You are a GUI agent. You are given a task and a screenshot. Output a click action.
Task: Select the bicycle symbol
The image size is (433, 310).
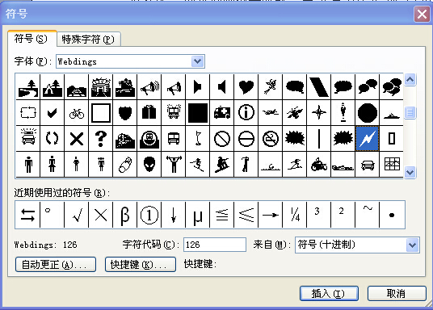77,113
